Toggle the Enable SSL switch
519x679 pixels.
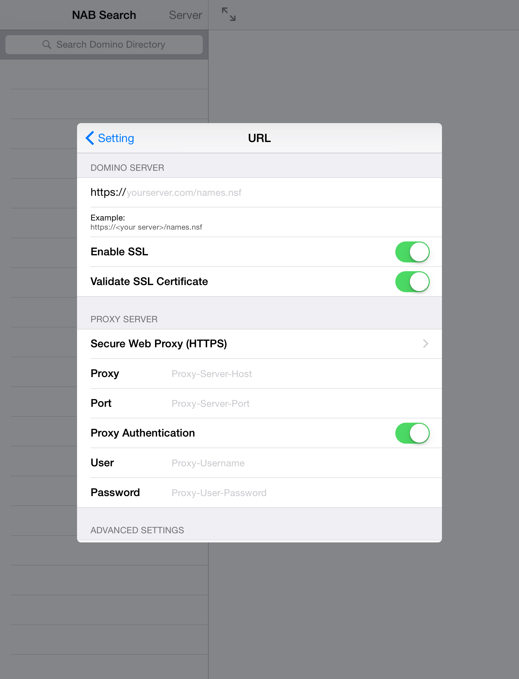click(x=412, y=252)
